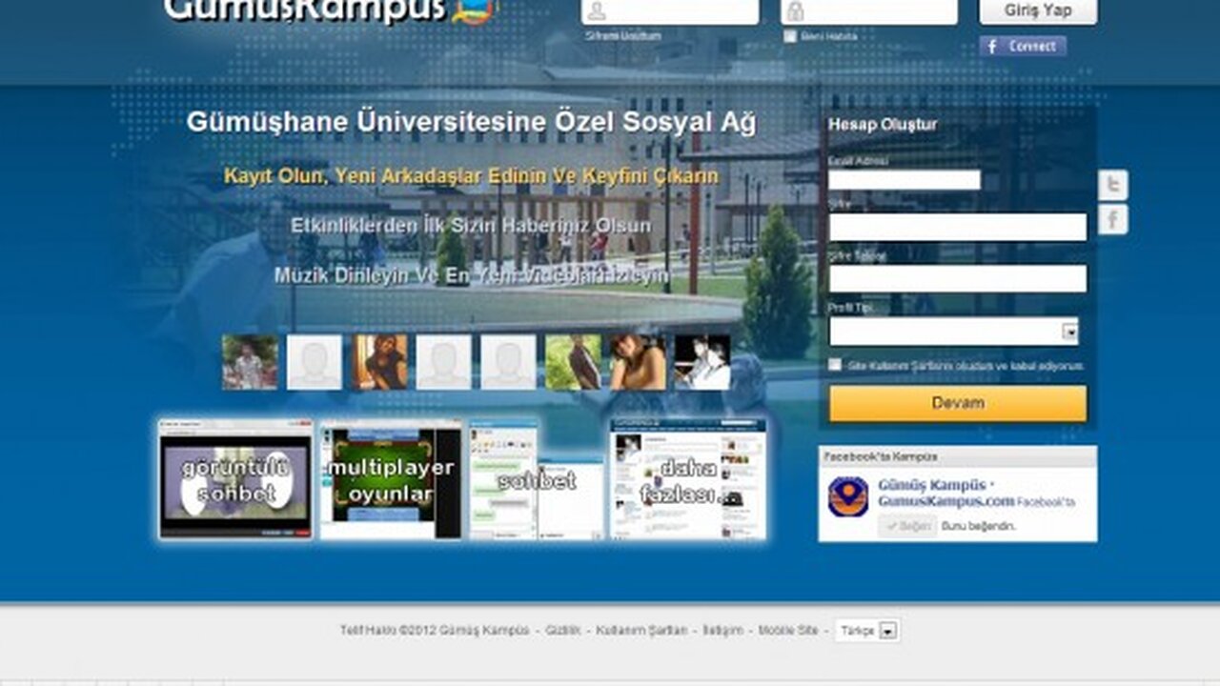The height and width of the screenshot is (686, 1220).
Task: Click the 'Email Adresi' signup input field
Action: [x=904, y=180]
